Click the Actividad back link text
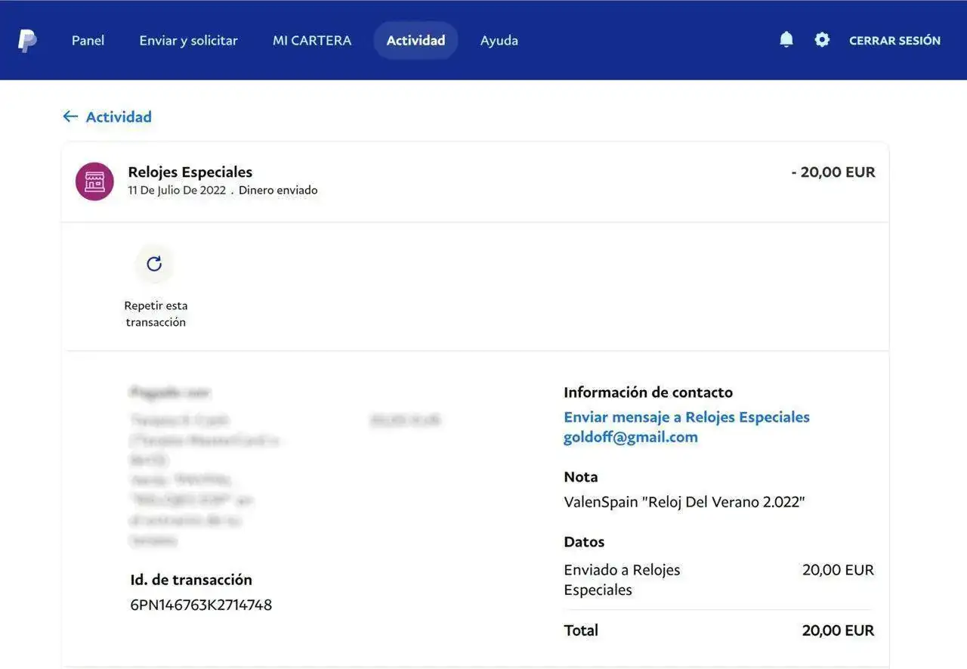Image resolution: width=967 pixels, height=669 pixels. point(119,116)
